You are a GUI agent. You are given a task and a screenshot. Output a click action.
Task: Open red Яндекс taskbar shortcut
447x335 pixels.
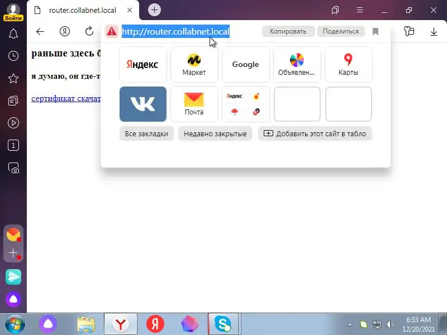pyautogui.click(x=155, y=324)
